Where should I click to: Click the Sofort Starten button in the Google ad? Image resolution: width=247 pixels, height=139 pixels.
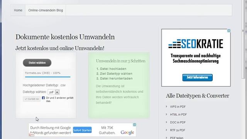pyautogui.click(x=82, y=130)
